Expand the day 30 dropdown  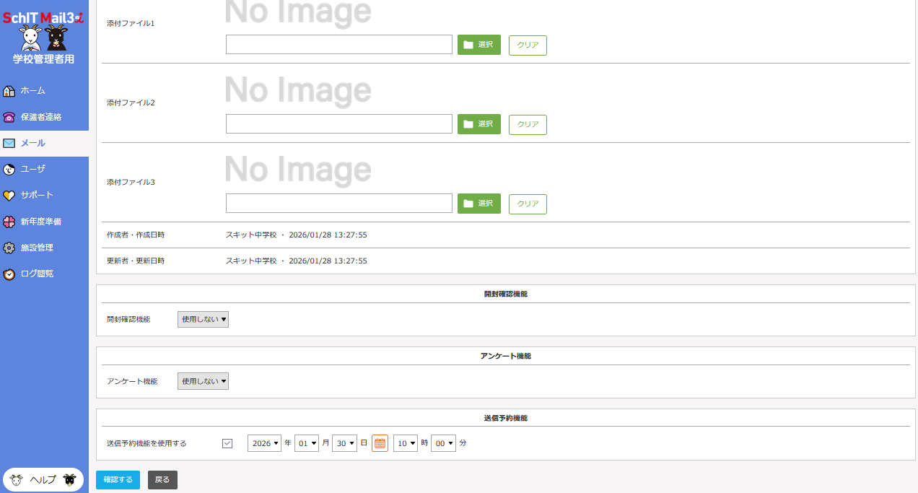[344, 443]
